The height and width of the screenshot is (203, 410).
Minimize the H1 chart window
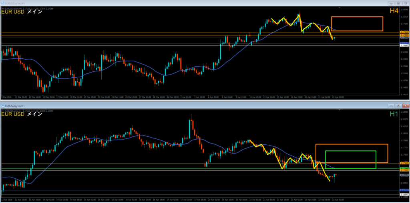tap(390, 106)
